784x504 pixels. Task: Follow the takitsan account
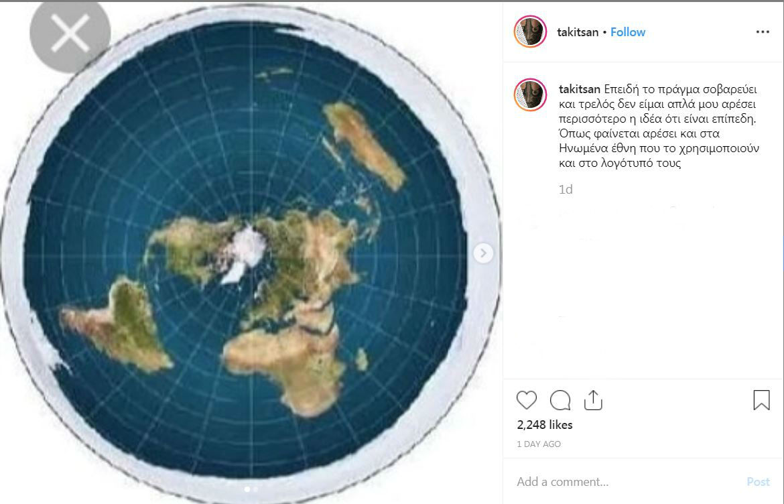[627, 32]
